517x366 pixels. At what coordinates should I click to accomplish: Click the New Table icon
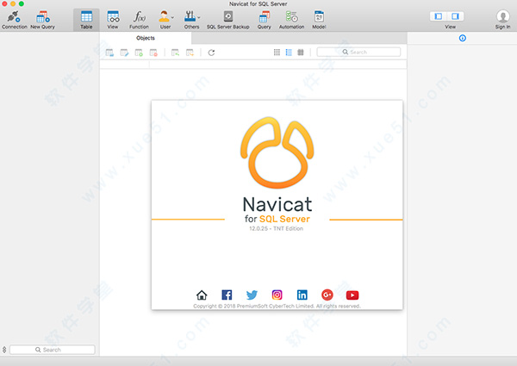139,53
